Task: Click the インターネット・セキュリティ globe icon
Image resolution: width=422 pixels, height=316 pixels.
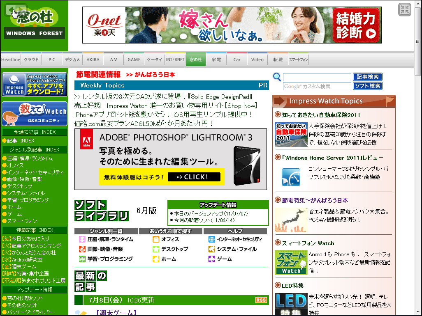Action: pyautogui.click(x=212, y=239)
